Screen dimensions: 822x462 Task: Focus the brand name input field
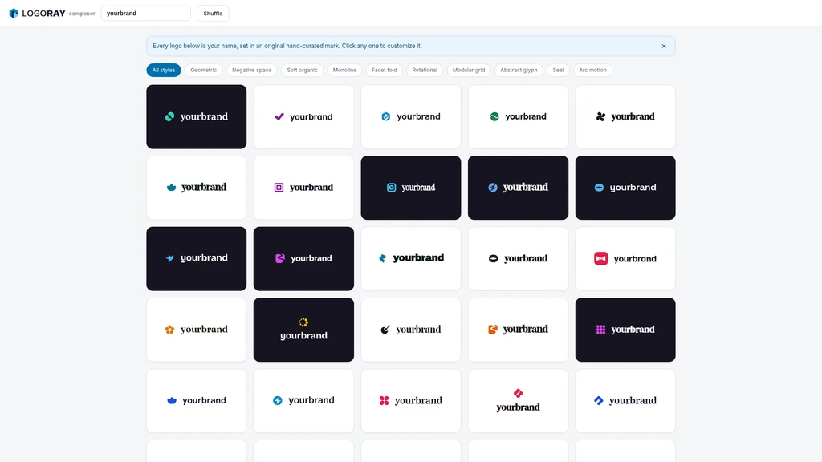pyautogui.click(x=146, y=14)
